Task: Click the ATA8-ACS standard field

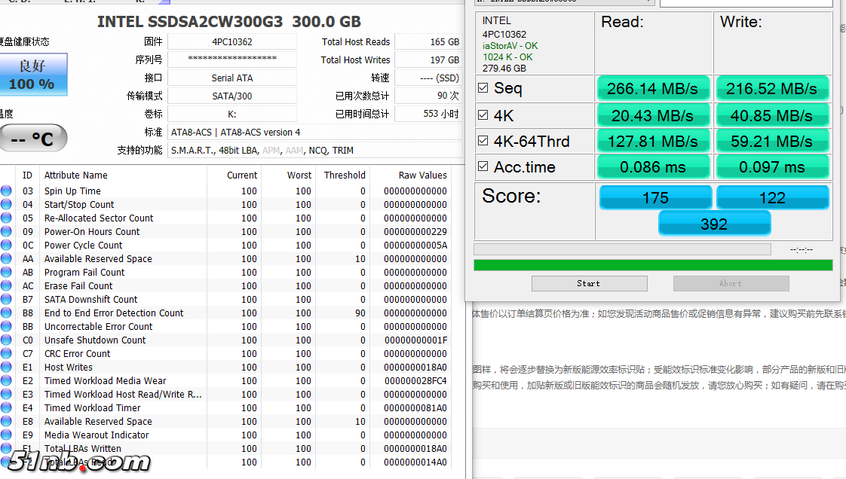Action: click(315, 132)
